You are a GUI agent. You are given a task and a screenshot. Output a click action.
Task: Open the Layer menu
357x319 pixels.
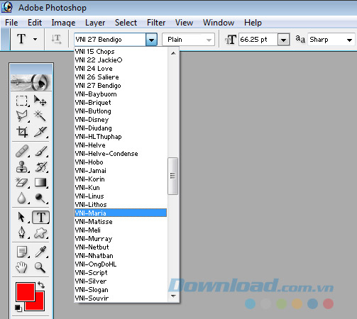(95, 23)
